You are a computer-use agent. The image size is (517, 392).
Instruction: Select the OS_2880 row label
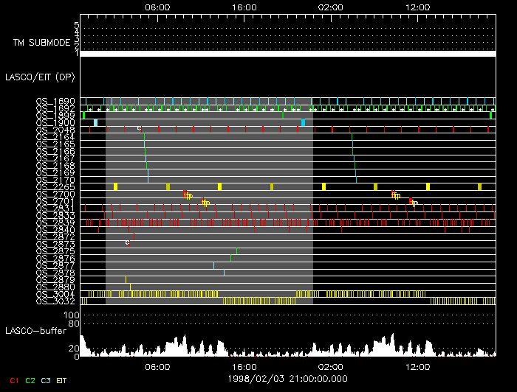pos(55,287)
